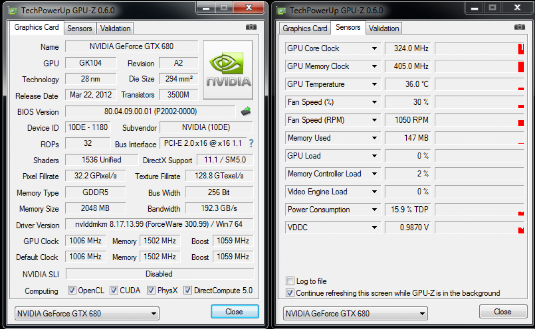
Task: Click the Driver Version field
Action: [x=159, y=224]
